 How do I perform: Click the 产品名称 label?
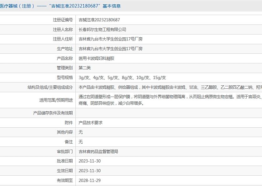point(65,58)
